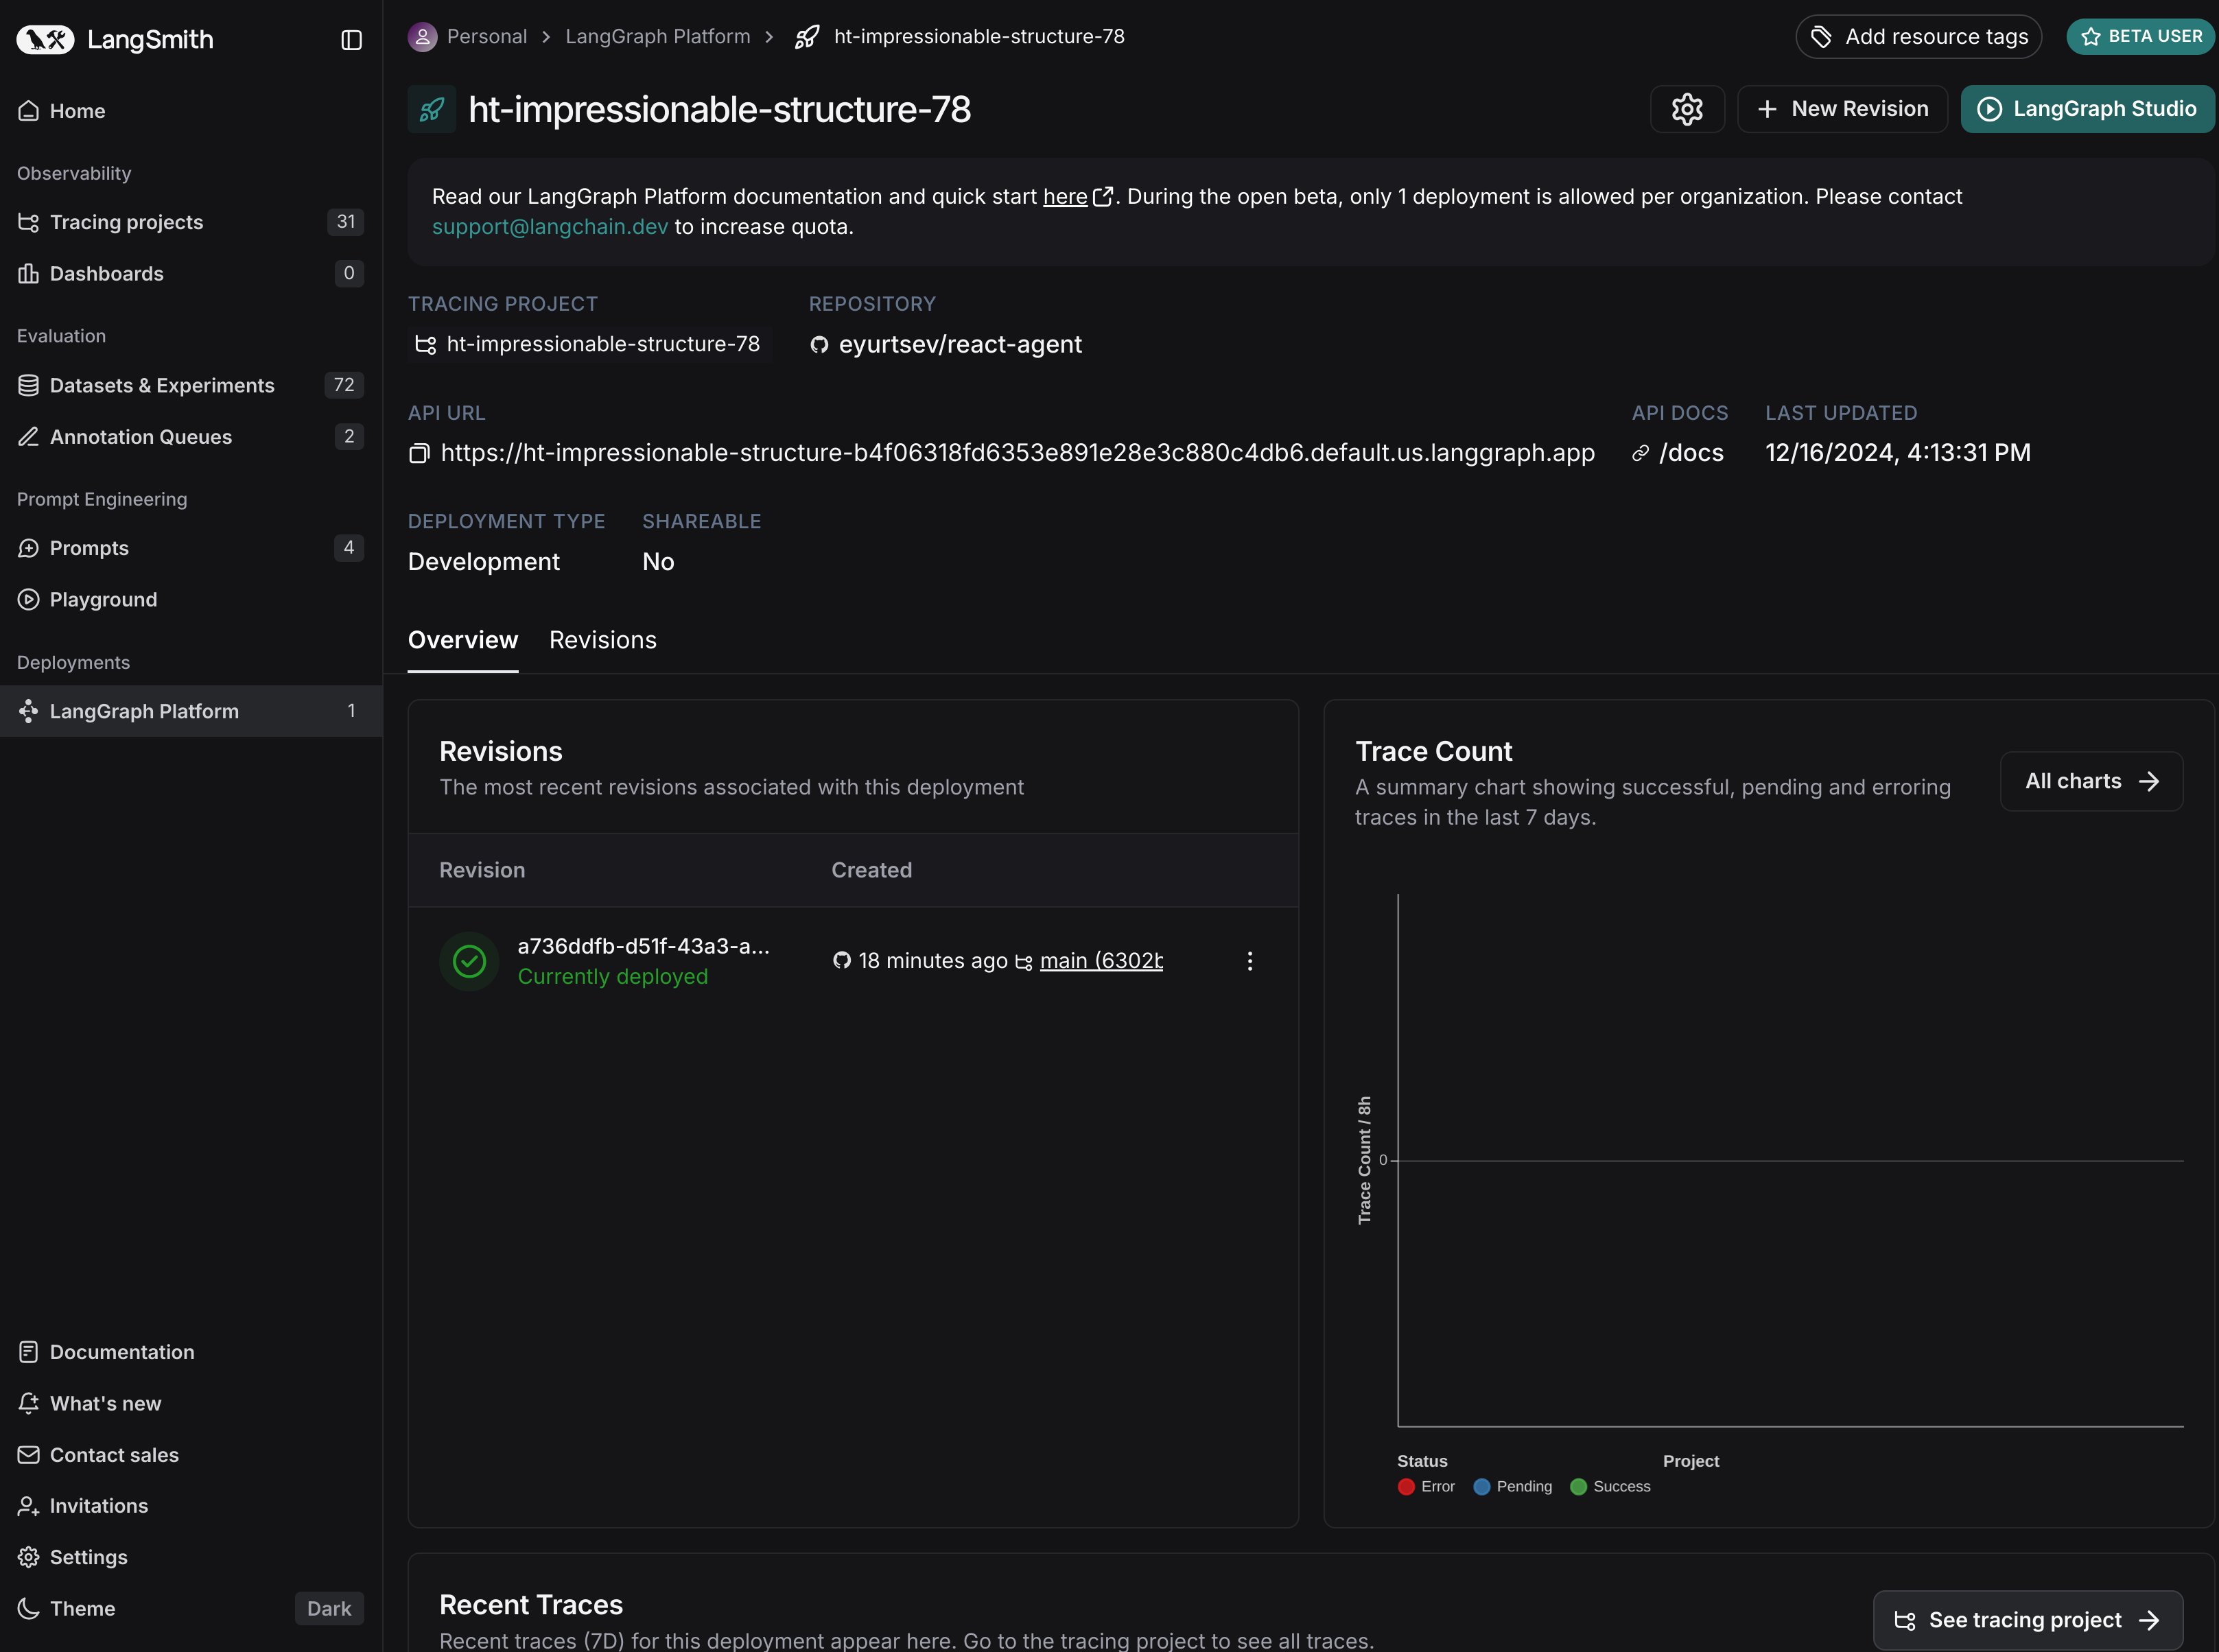Click support@langchain.dev email link
This screenshot has height=1652, width=2219.
[550, 227]
